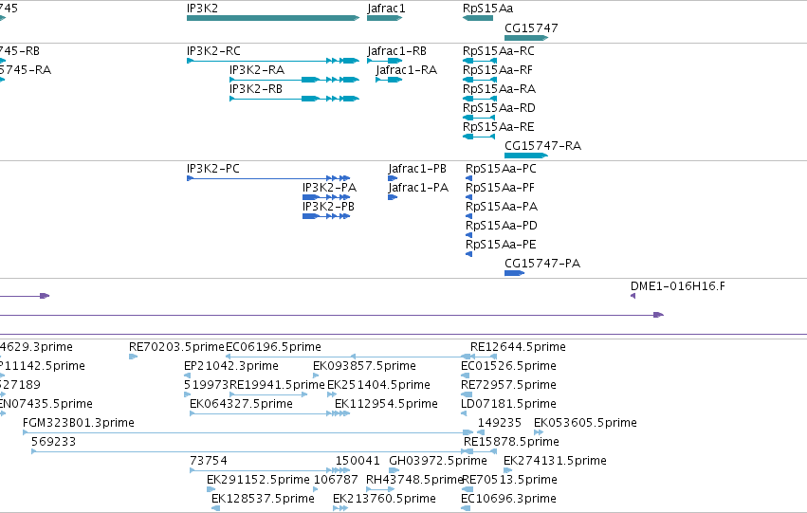Screen dimensions: 807x513
Task: Select EST EK053605.5prime
Action: (539, 432)
